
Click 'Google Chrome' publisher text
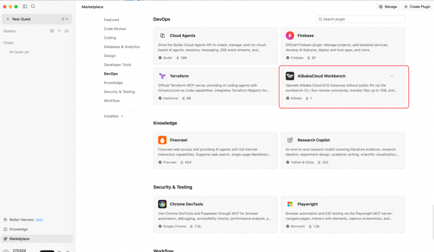pos(174,226)
